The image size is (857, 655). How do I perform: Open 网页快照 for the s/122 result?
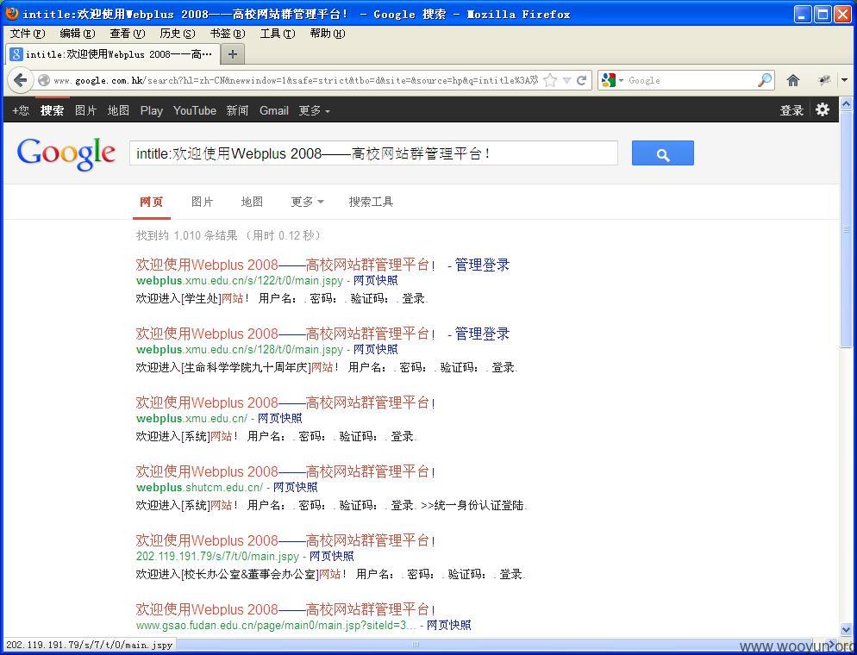pos(376,280)
